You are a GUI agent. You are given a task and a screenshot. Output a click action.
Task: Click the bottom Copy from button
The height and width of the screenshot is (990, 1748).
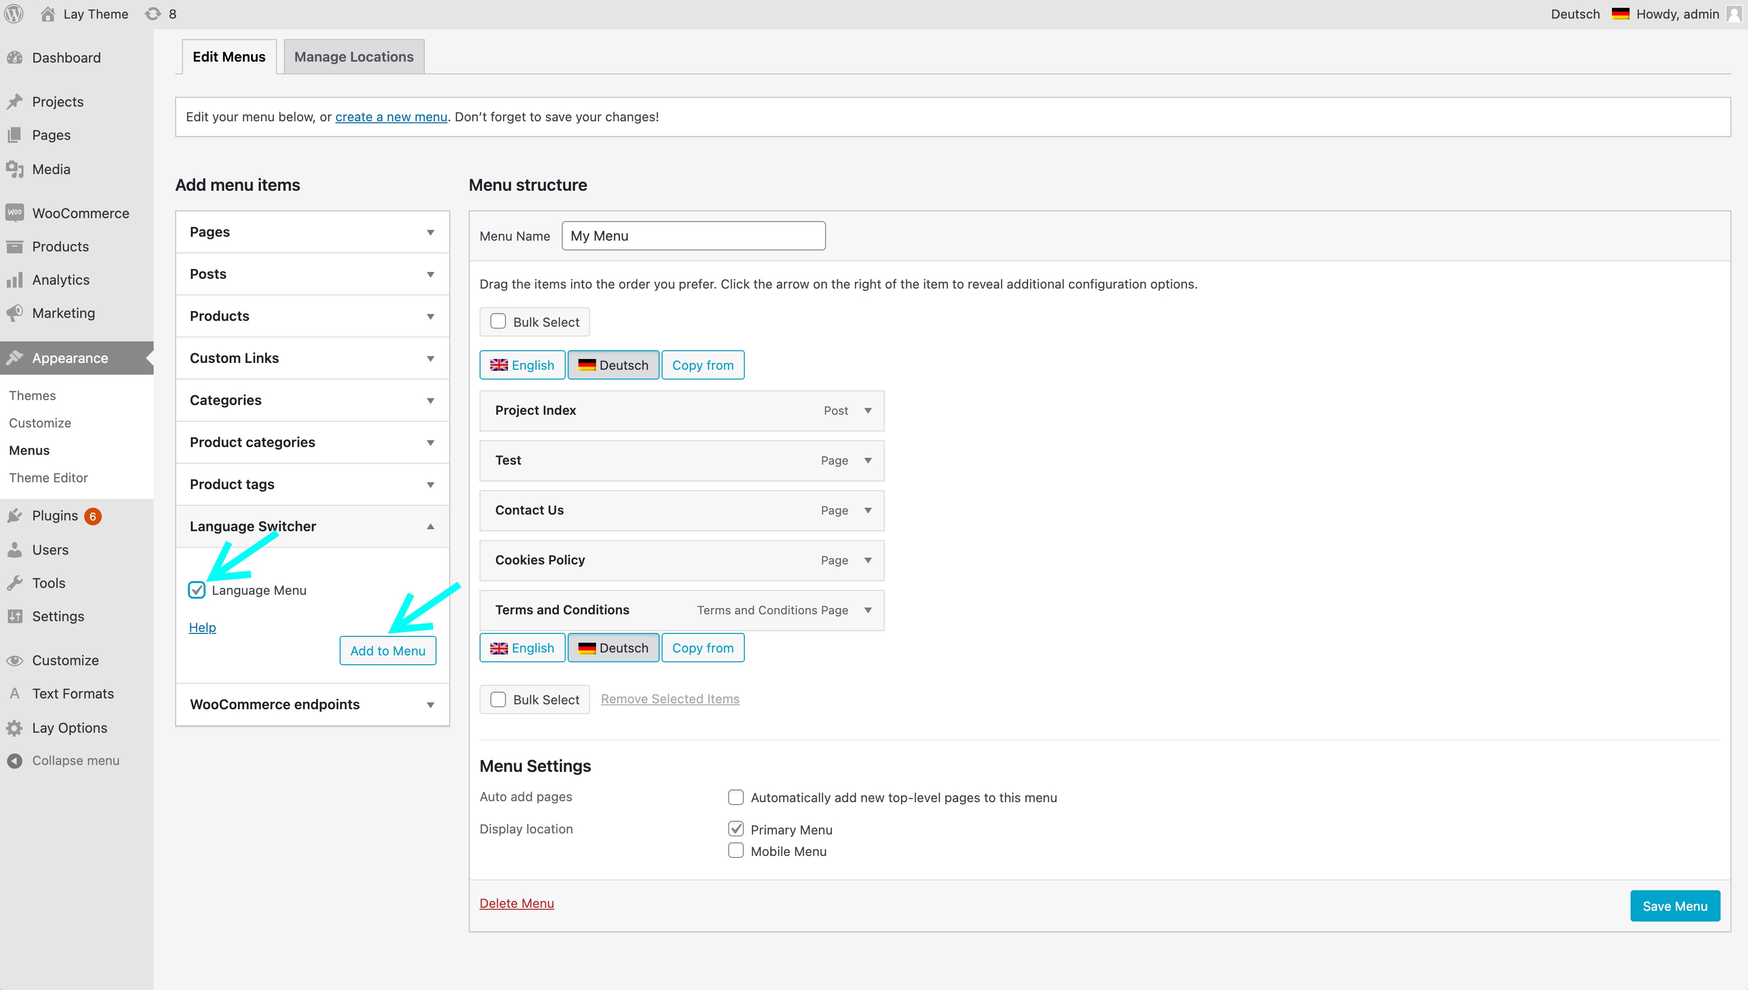(x=703, y=648)
